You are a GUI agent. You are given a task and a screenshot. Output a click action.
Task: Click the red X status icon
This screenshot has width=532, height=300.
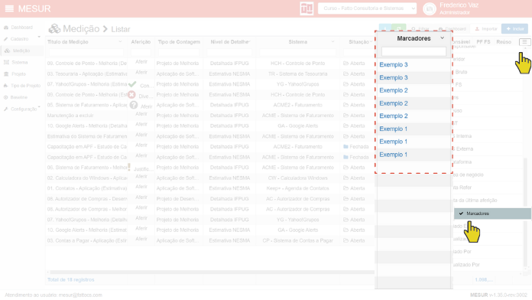tap(132, 94)
